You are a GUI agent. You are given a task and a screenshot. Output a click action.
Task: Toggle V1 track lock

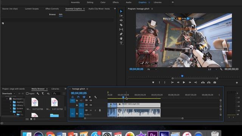coord(77,105)
